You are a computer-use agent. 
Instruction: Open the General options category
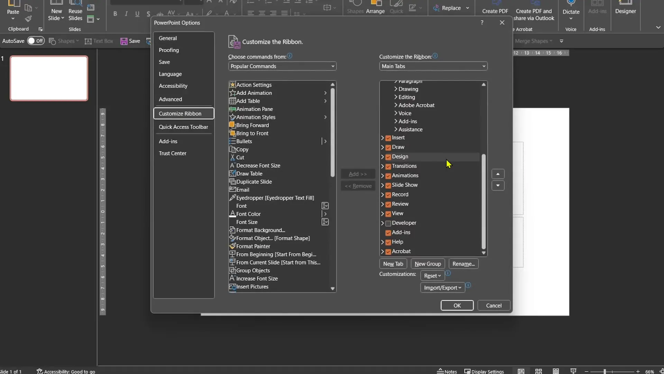[184, 38]
